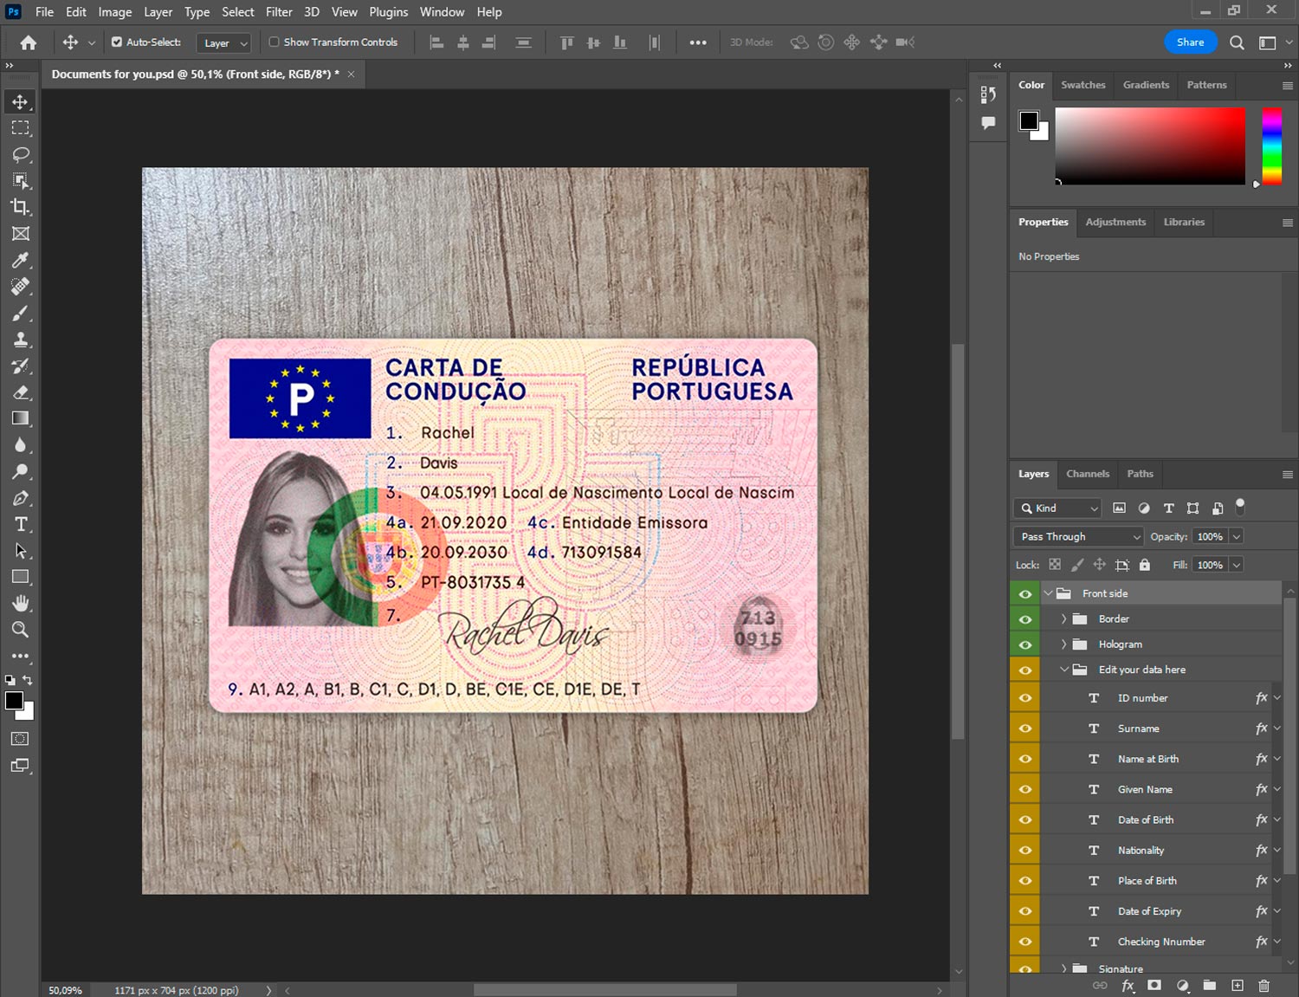Image resolution: width=1299 pixels, height=997 pixels.
Task: Select the Zoom tool
Action: 21,630
